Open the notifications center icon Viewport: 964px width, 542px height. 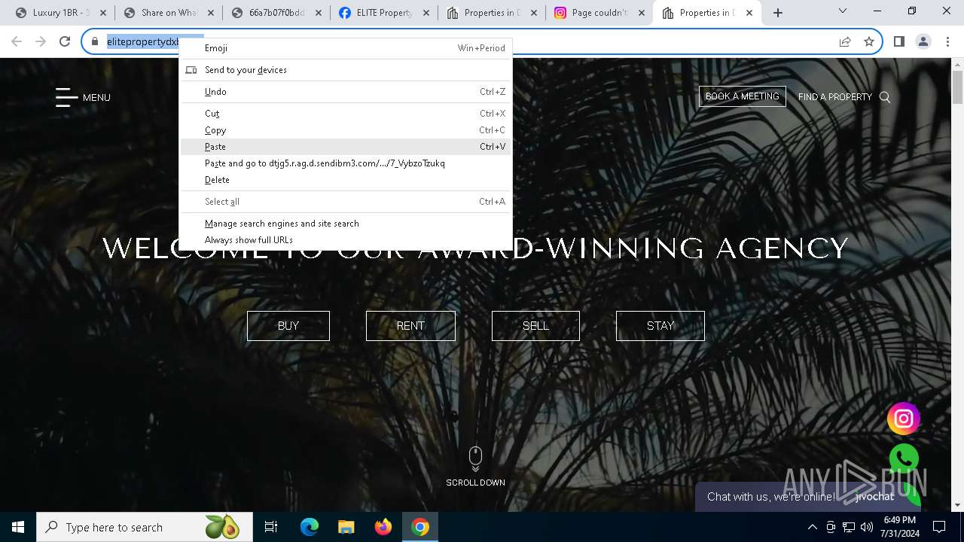point(939,527)
